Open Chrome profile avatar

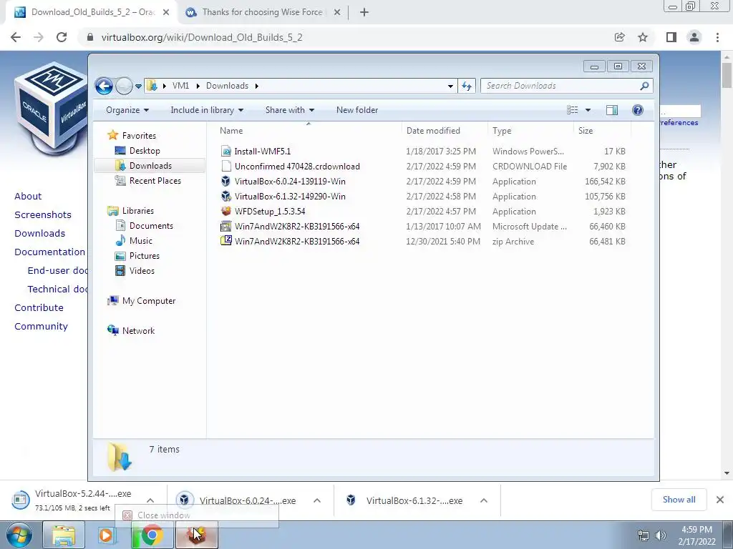(x=694, y=37)
